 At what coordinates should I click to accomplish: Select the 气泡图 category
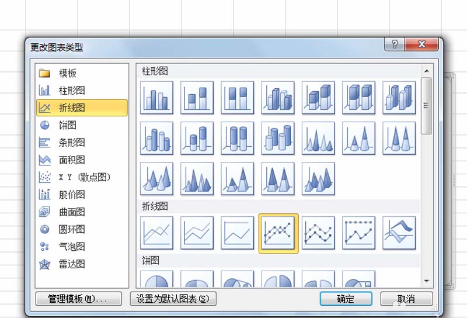[x=82, y=247]
